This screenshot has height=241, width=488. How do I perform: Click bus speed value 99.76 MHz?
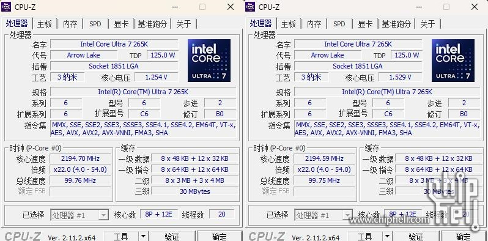(x=80, y=180)
